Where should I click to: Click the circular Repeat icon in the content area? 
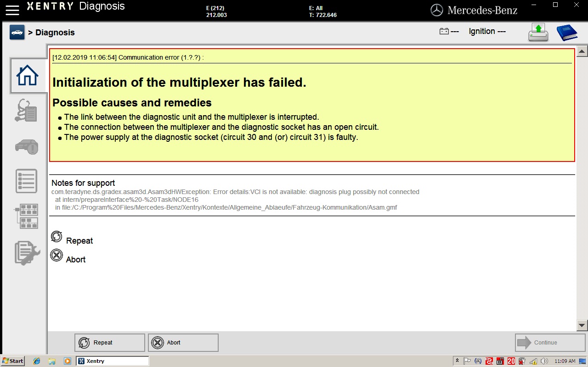click(57, 237)
